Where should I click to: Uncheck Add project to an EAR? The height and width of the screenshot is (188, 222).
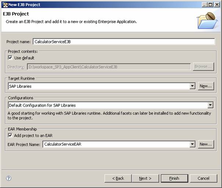10,135
